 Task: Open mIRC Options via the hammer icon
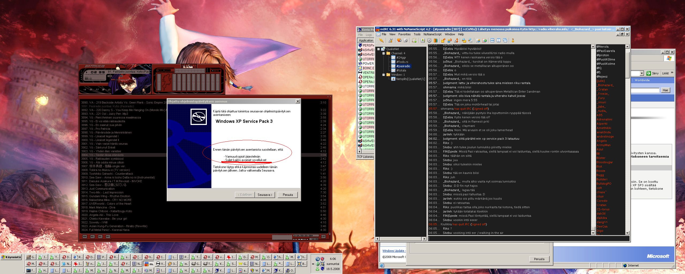pos(391,41)
